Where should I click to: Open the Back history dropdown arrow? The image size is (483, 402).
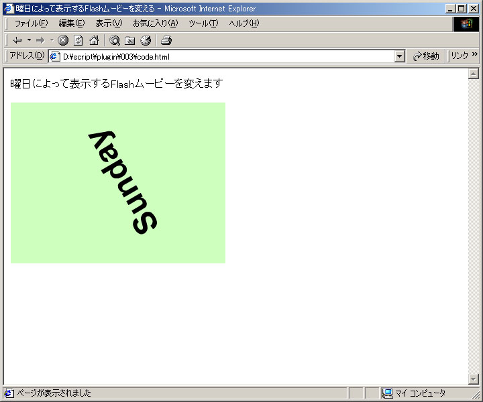29,40
